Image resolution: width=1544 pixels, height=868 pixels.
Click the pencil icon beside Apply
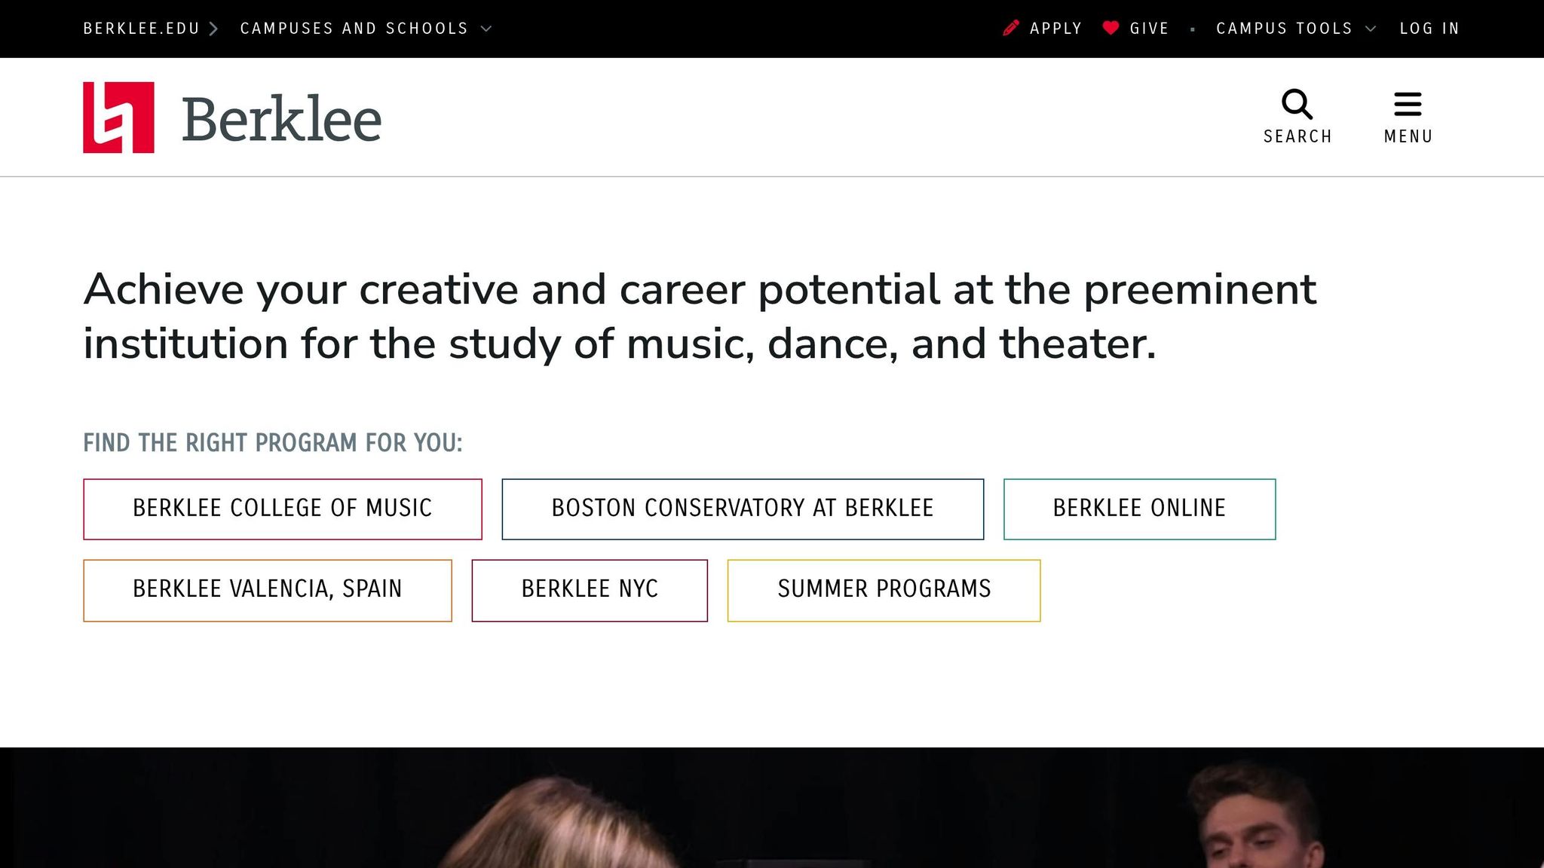pyautogui.click(x=1011, y=28)
